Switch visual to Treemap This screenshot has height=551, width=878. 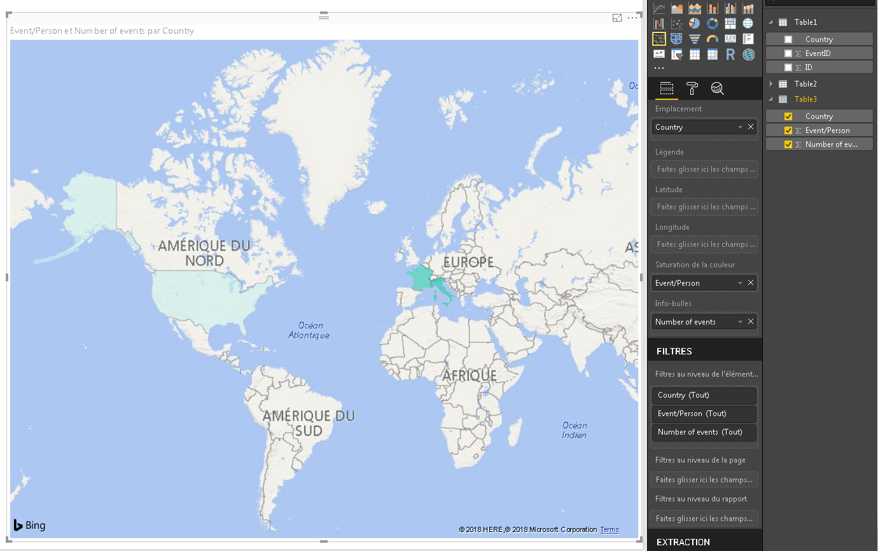coord(730,24)
